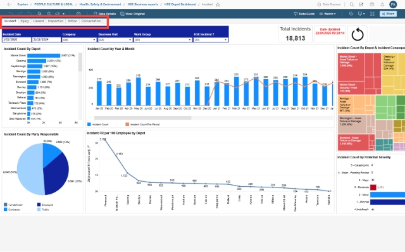
Task: Undo the last action in toolbar
Action: 11,14
